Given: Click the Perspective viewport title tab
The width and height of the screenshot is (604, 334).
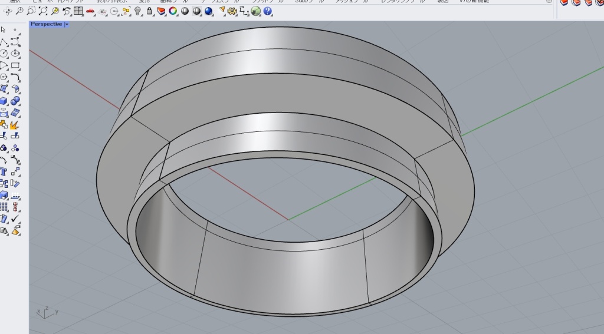Looking at the screenshot, I should (46, 24).
